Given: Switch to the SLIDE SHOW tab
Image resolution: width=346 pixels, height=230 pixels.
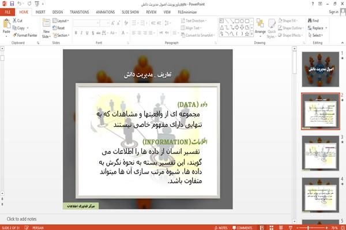Looking at the screenshot, I should pyautogui.click(x=130, y=12).
